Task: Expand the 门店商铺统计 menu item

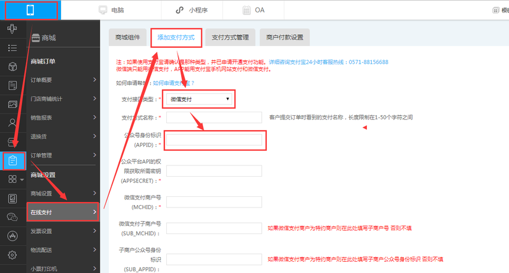Action: [x=63, y=99]
